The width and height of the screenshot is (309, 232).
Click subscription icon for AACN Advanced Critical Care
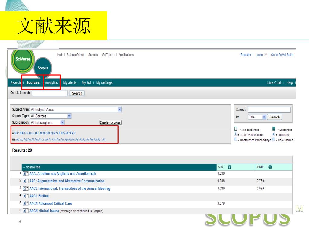pos(27,203)
